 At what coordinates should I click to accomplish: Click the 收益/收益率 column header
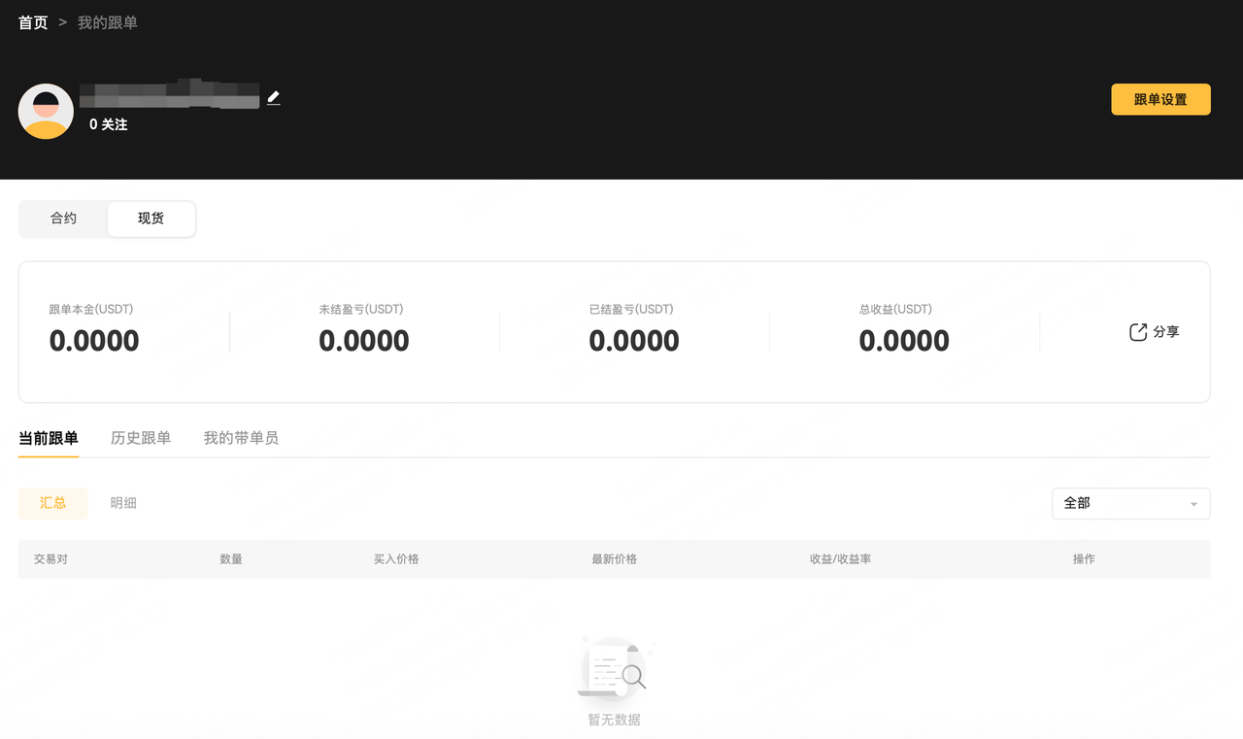(x=840, y=559)
